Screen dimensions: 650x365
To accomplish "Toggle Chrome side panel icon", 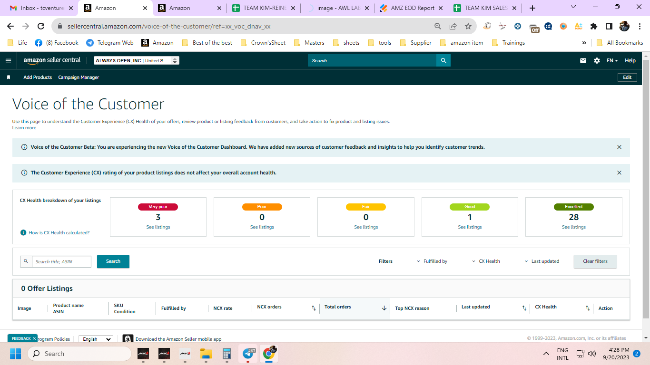I will [609, 27].
